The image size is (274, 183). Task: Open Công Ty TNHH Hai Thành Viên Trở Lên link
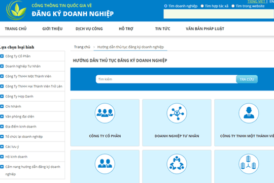coord(33,86)
